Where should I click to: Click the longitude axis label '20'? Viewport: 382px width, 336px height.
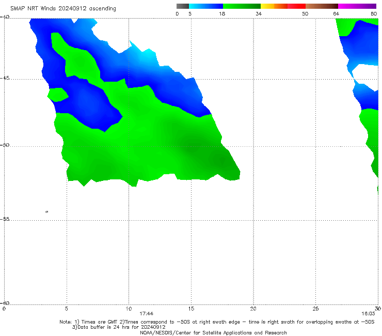(253, 309)
